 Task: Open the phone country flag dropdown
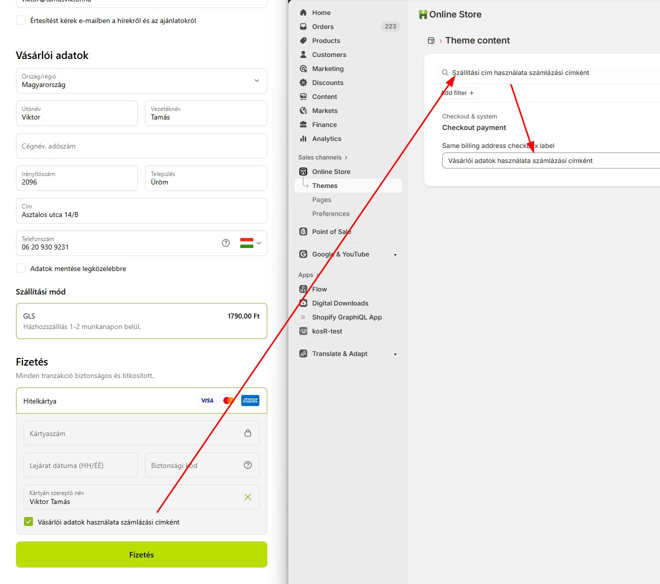click(x=251, y=243)
